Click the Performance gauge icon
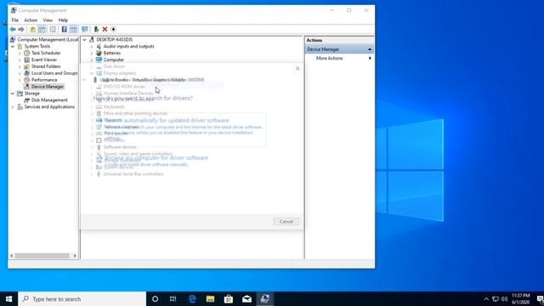The image size is (544, 306). click(26, 80)
